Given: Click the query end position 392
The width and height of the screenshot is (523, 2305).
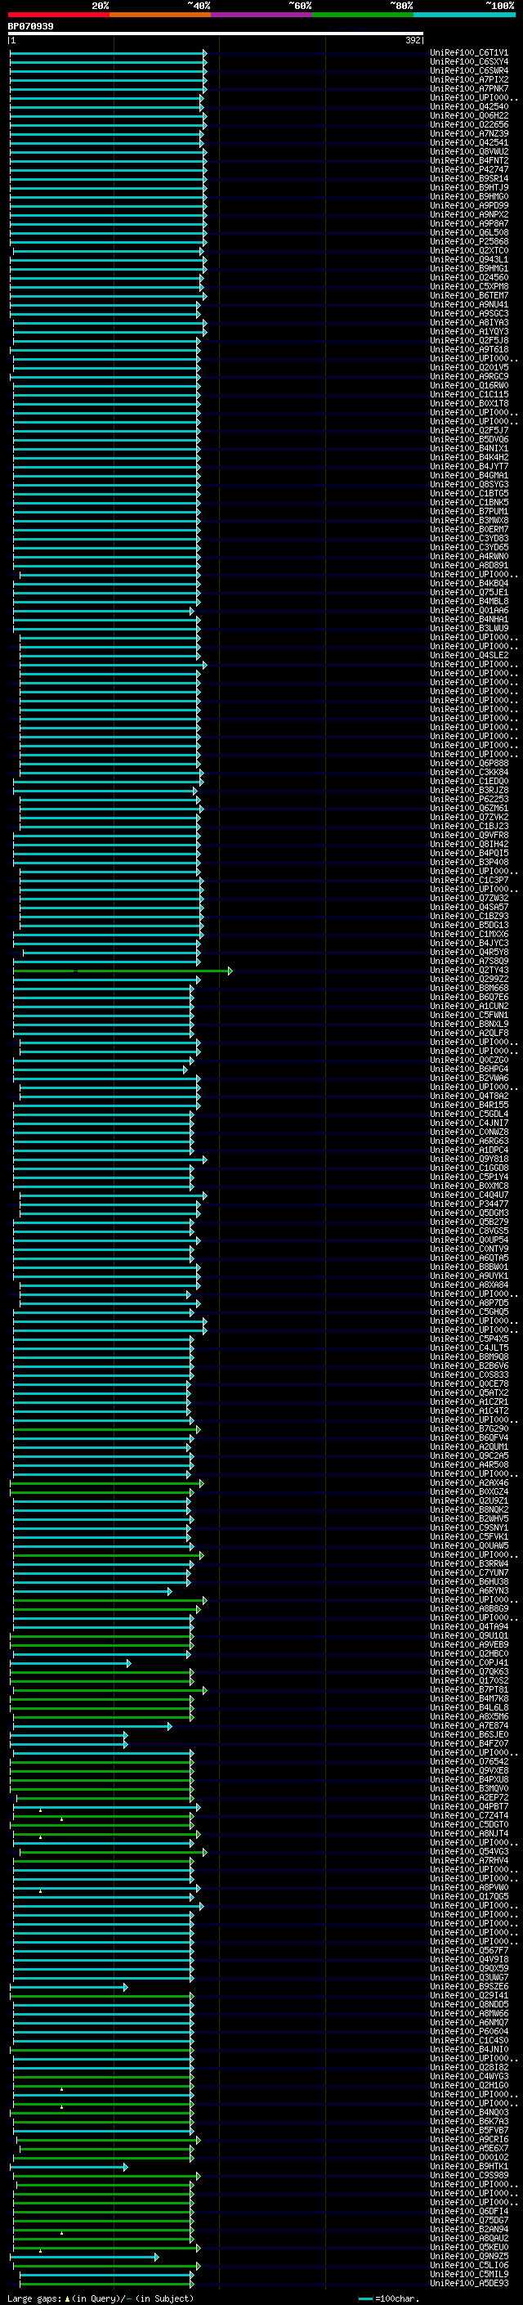Looking at the screenshot, I should coord(412,40).
